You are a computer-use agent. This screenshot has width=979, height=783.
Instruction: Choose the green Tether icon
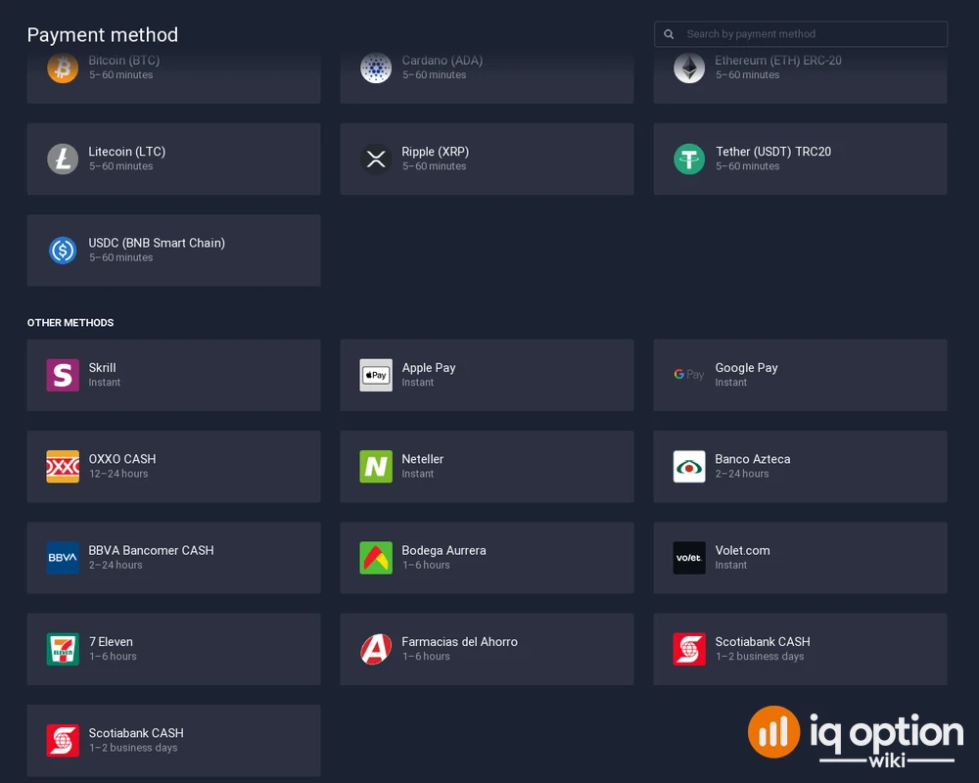pos(689,159)
